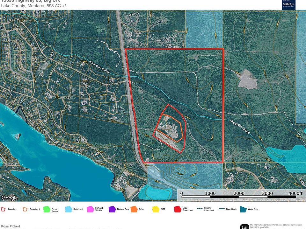Click the lower-right Johnson Creek map label
This screenshot has width=306, height=229.
coord(240,126)
